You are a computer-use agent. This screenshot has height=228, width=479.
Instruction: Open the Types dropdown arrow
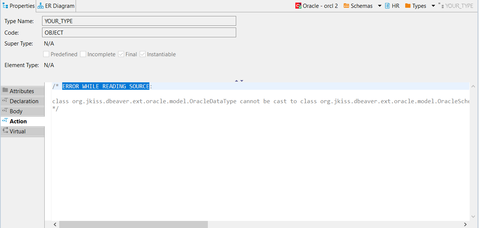[433, 6]
